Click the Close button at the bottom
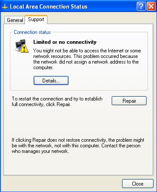 (138, 184)
